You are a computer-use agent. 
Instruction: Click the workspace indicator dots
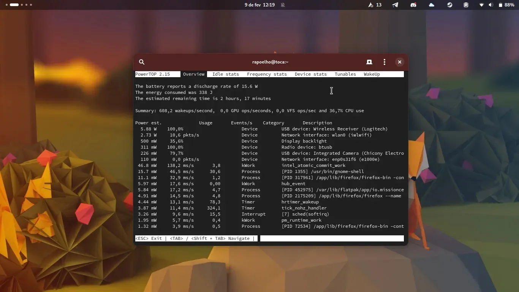[x=18, y=5]
